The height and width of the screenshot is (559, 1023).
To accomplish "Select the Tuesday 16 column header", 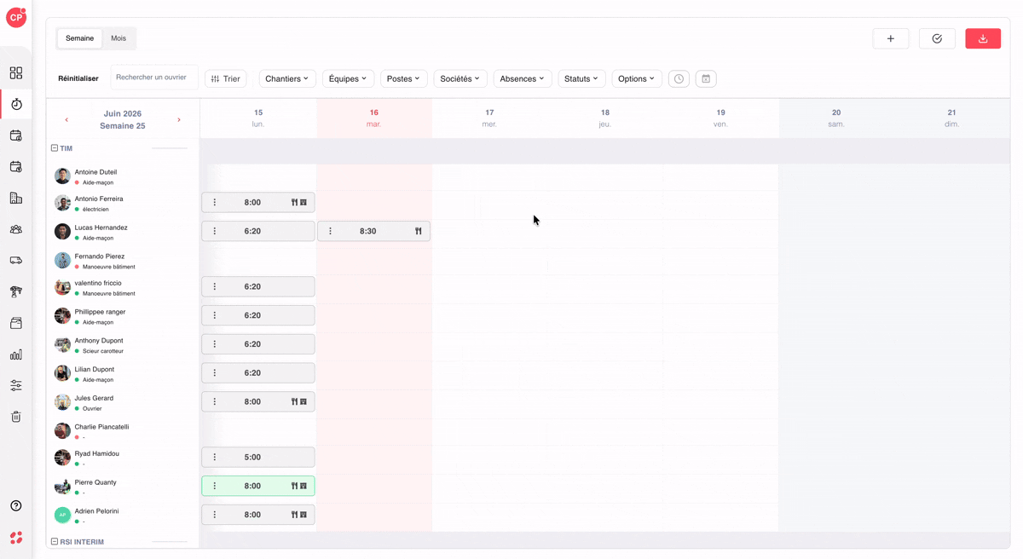I will click(374, 118).
